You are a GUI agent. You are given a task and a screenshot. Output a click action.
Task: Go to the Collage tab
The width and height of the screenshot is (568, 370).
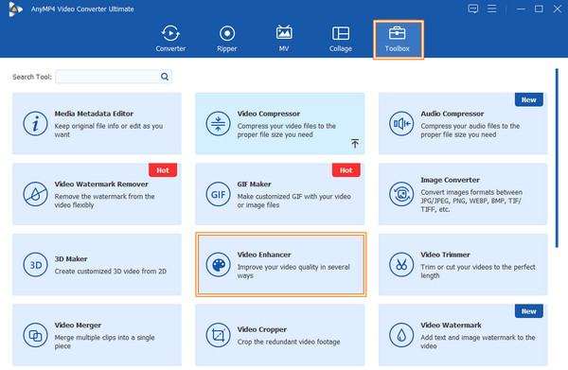point(341,39)
